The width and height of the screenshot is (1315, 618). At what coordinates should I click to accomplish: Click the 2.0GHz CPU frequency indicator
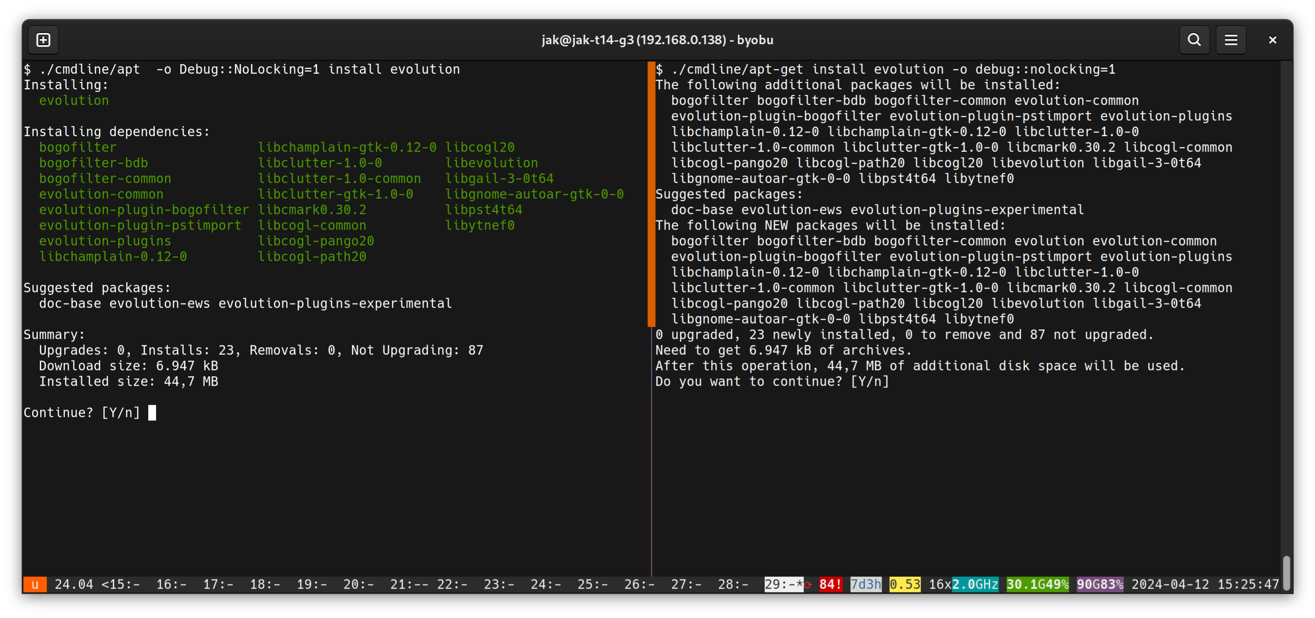coord(975,584)
